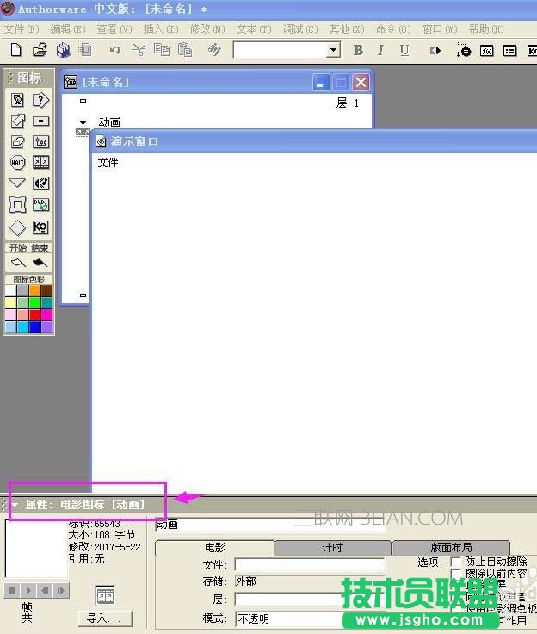
Task: Open the Functions window icon
Action: pyautogui.click(x=487, y=51)
